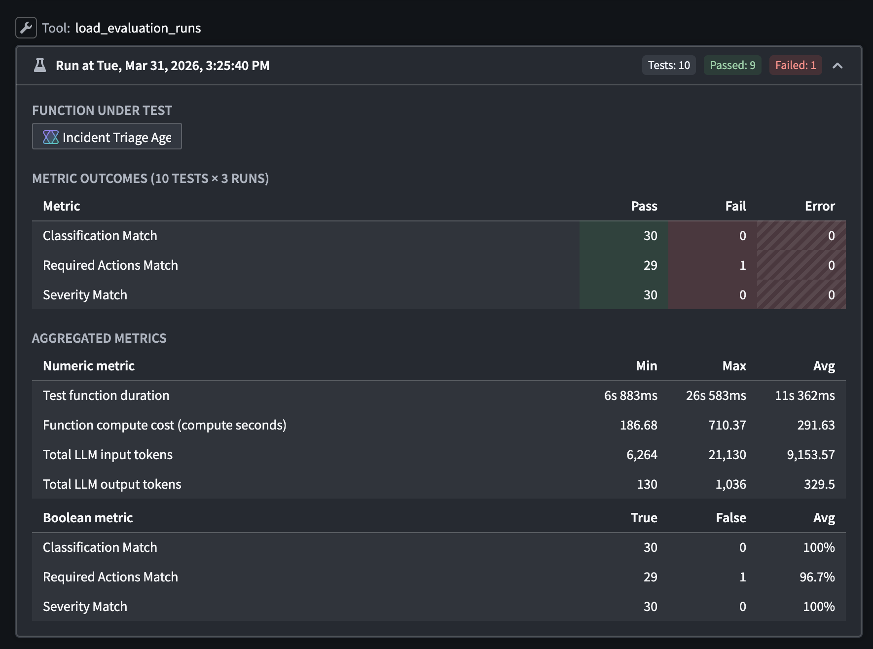Select the Total LLM input tokens row
This screenshot has height=649, width=873.
coord(108,454)
